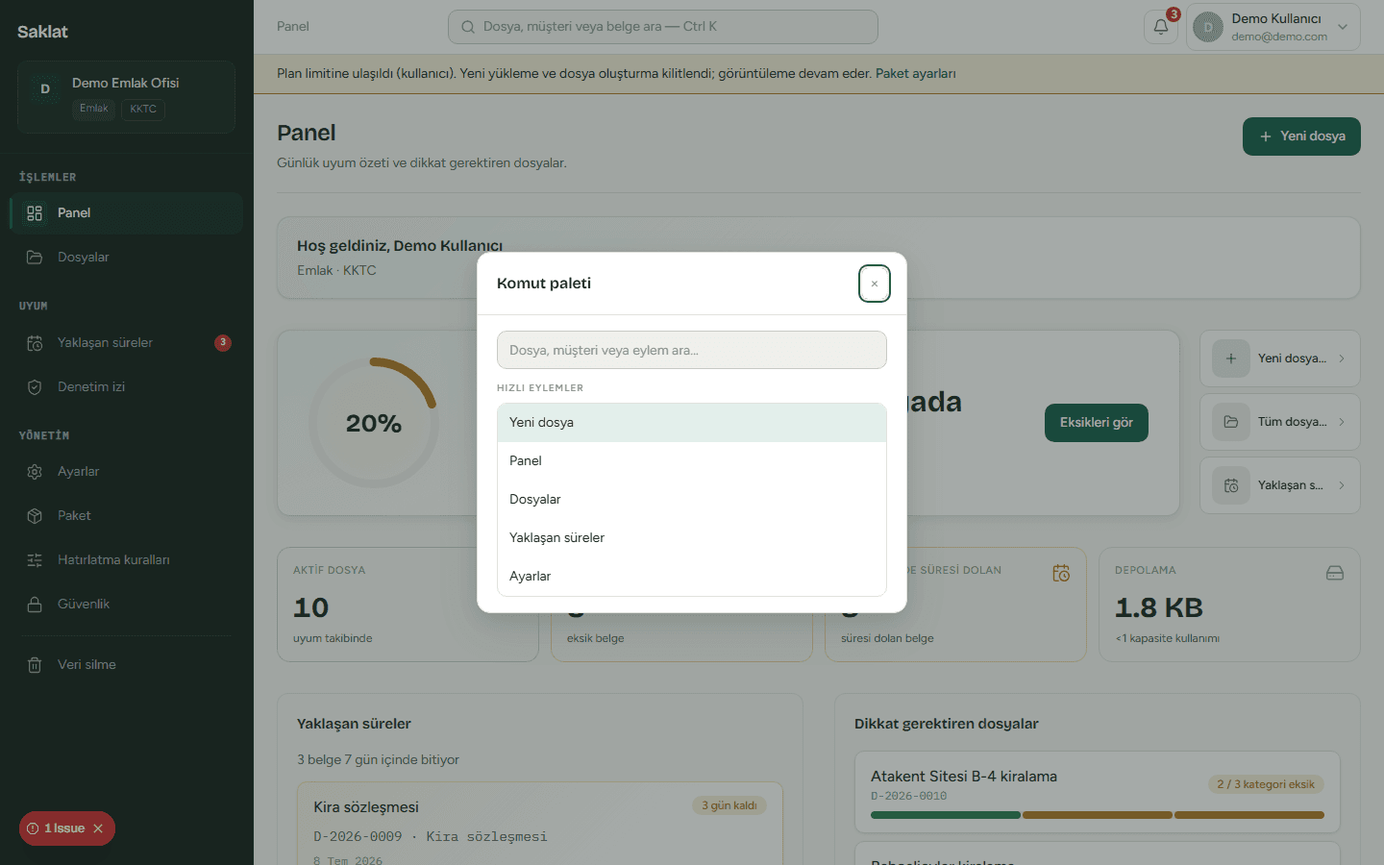Click the Eksikleri gör button
This screenshot has height=865, width=1384.
pos(1097,423)
